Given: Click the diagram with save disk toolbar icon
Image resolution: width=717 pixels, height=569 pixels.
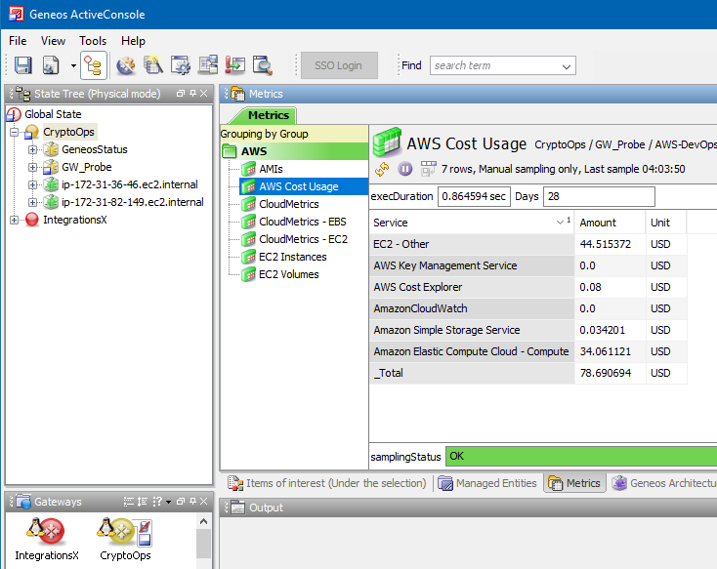Looking at the screenshot, I should [208, 65].
